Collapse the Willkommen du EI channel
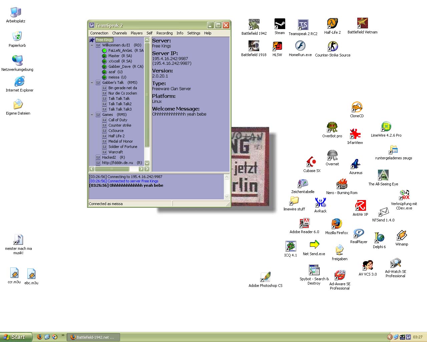The image size is (427, 342). 92,45
